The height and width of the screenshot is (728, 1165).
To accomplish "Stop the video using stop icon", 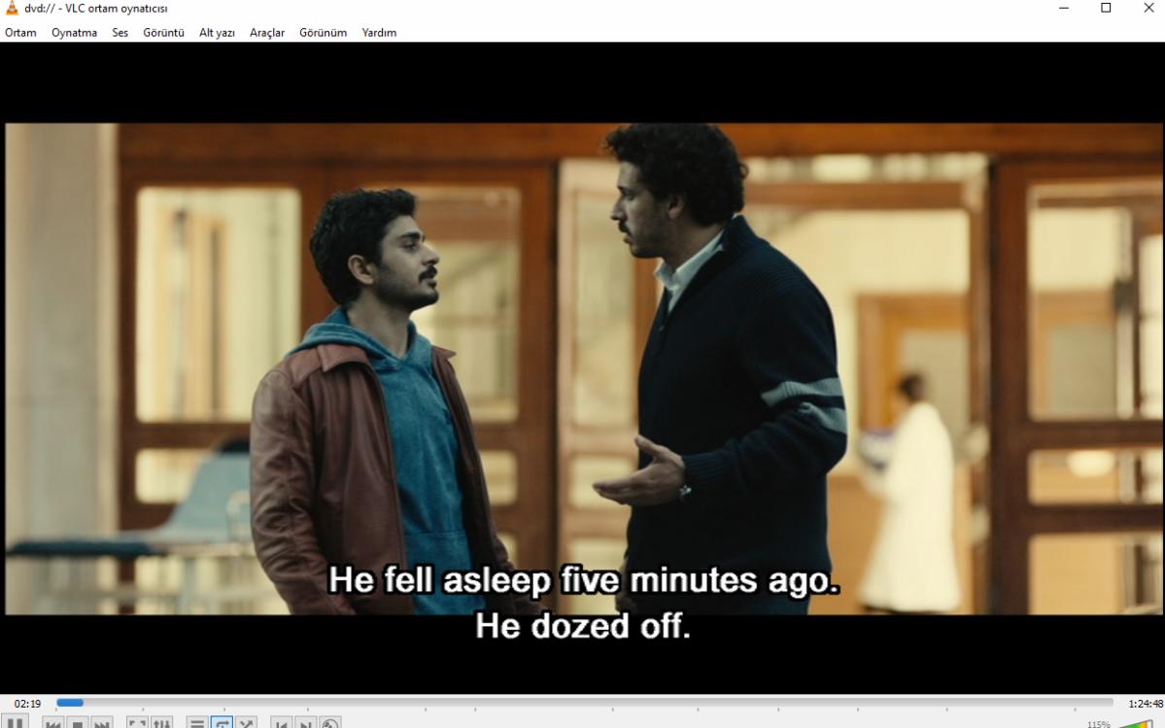I will [x=78, y=723].
